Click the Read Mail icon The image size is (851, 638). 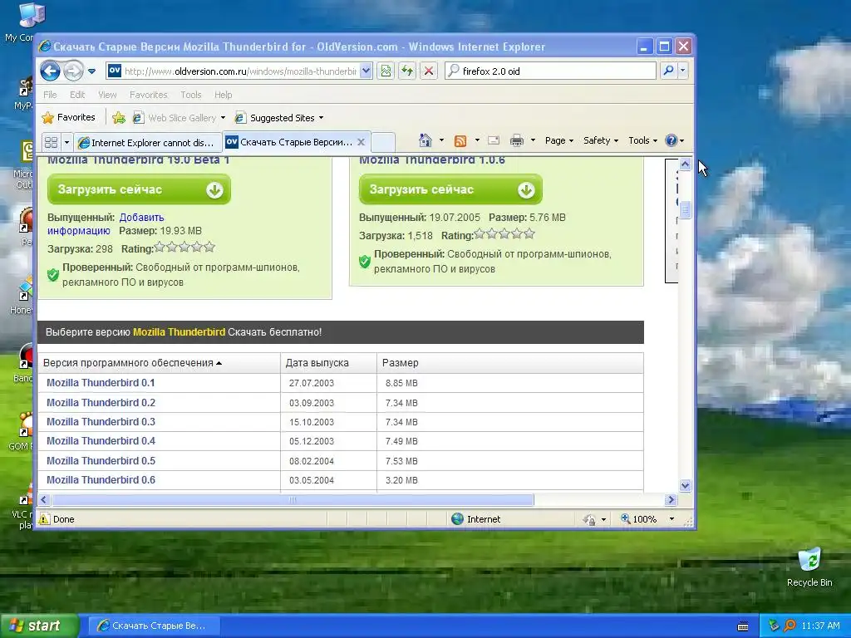point(494,140)
